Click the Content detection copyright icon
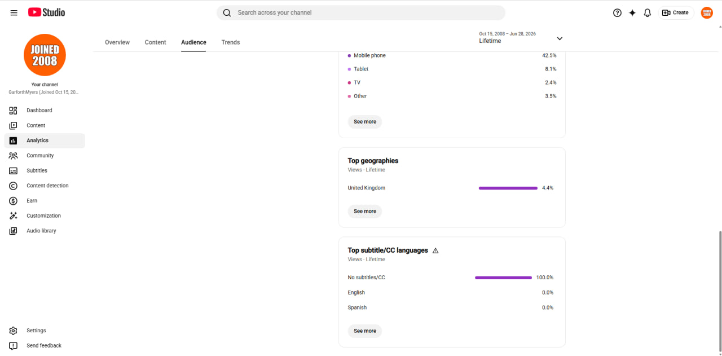Image resolution: width=722 pixels, height=356 pixels. point(14,186)
